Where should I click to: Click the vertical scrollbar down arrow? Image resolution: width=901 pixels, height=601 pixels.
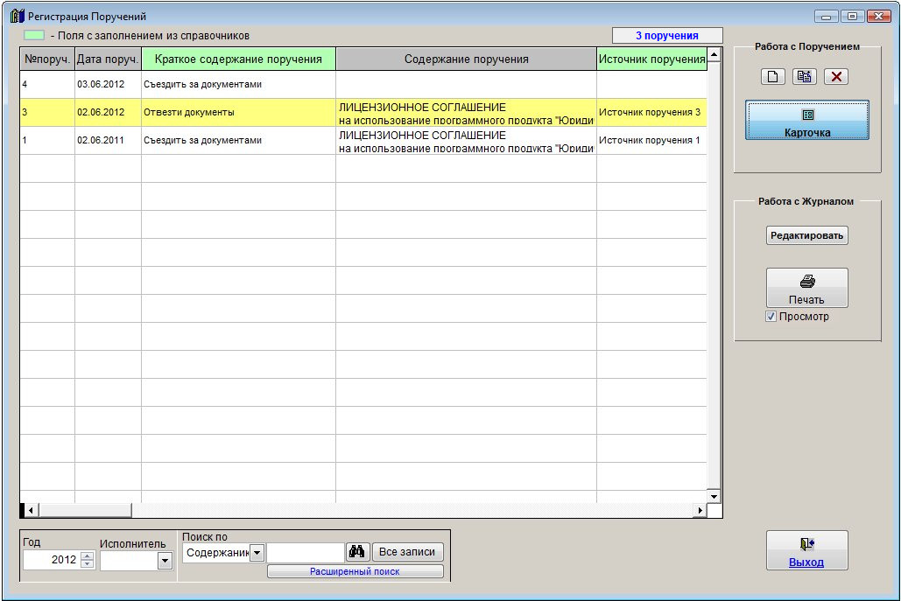[x=714, y=497]
